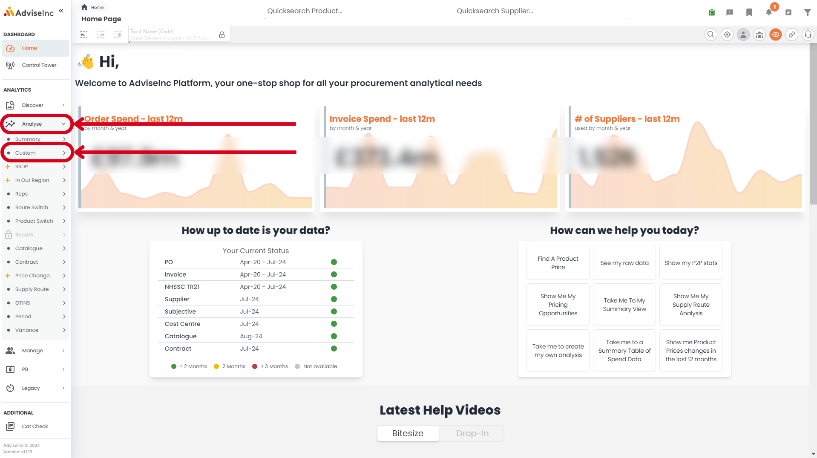
Task: Select the Bitesize videos tab
Action: click(x=408, y=433)
